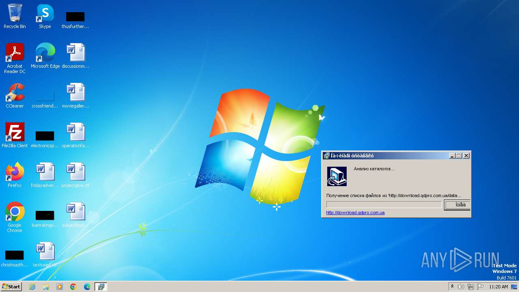Click the 'Анализ каталогов...' status text
This screenshot has height=292, width=519.
[x=374, y=169]
